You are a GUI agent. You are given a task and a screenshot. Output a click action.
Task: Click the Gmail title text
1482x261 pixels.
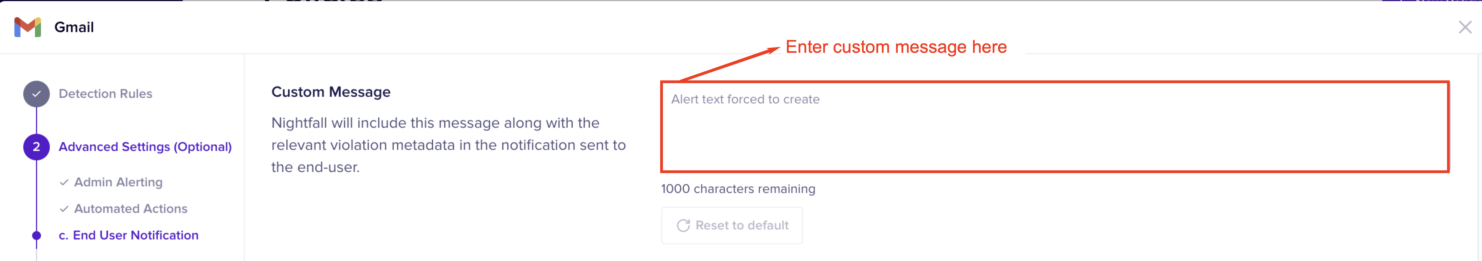point(74,27)
